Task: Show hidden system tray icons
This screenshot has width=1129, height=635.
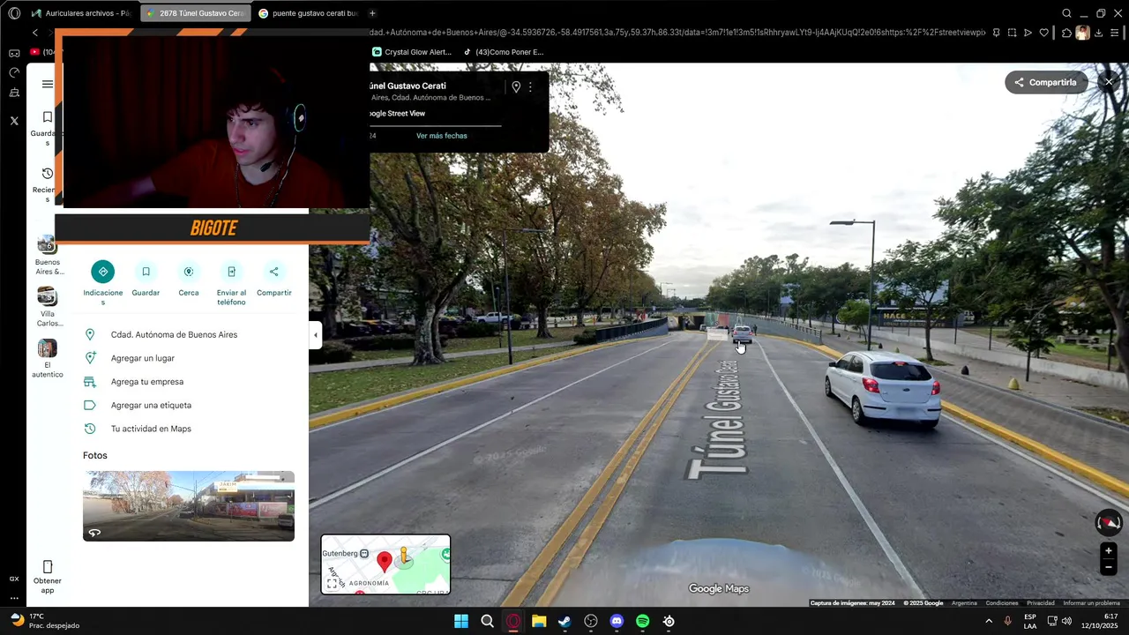Action: click(x=988, y=621)
